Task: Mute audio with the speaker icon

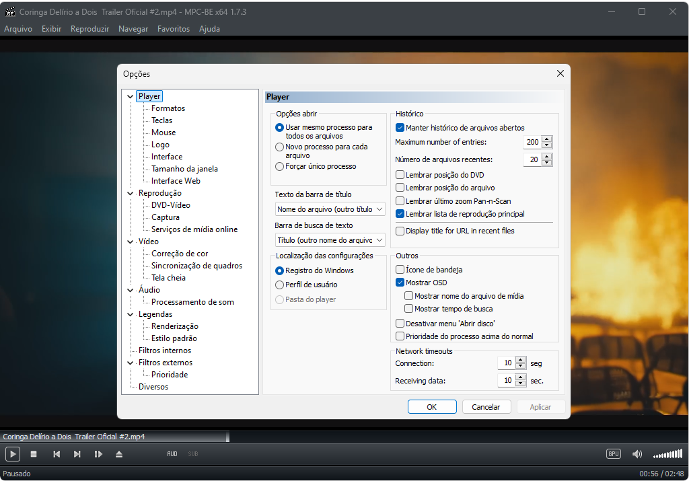Action: (637, 454)
